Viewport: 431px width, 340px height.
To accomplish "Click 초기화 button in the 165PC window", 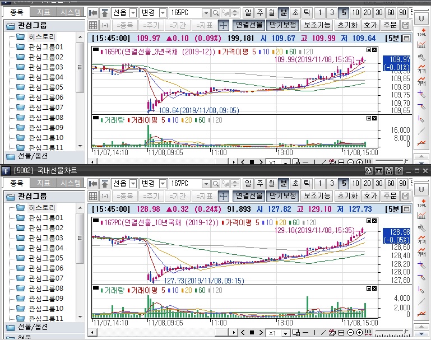I will pos(347,25).
